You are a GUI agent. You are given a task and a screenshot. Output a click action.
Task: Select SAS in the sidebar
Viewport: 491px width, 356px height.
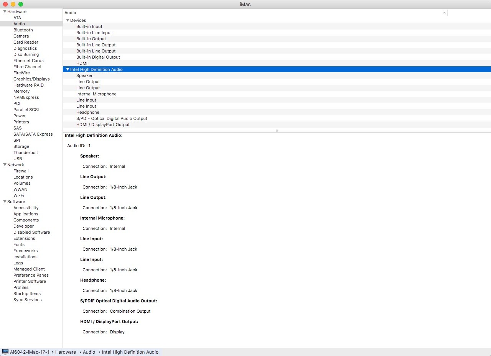(x=18, y=128)
